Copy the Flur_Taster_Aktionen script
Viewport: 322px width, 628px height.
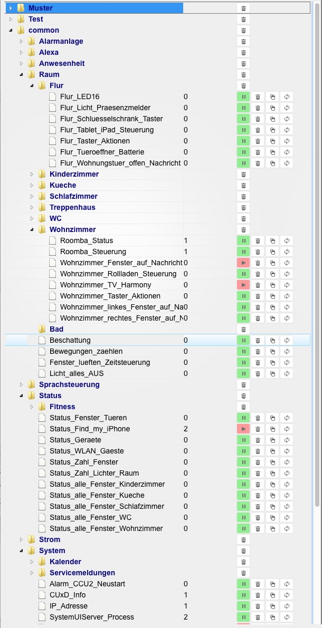(272, 141)
